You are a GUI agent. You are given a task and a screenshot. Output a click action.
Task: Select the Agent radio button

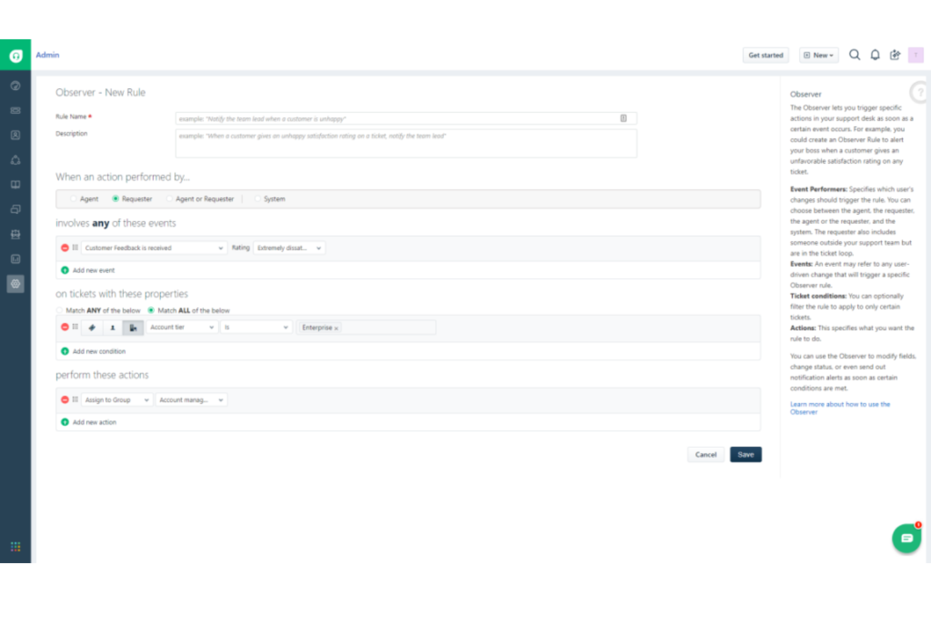[74, 199]
